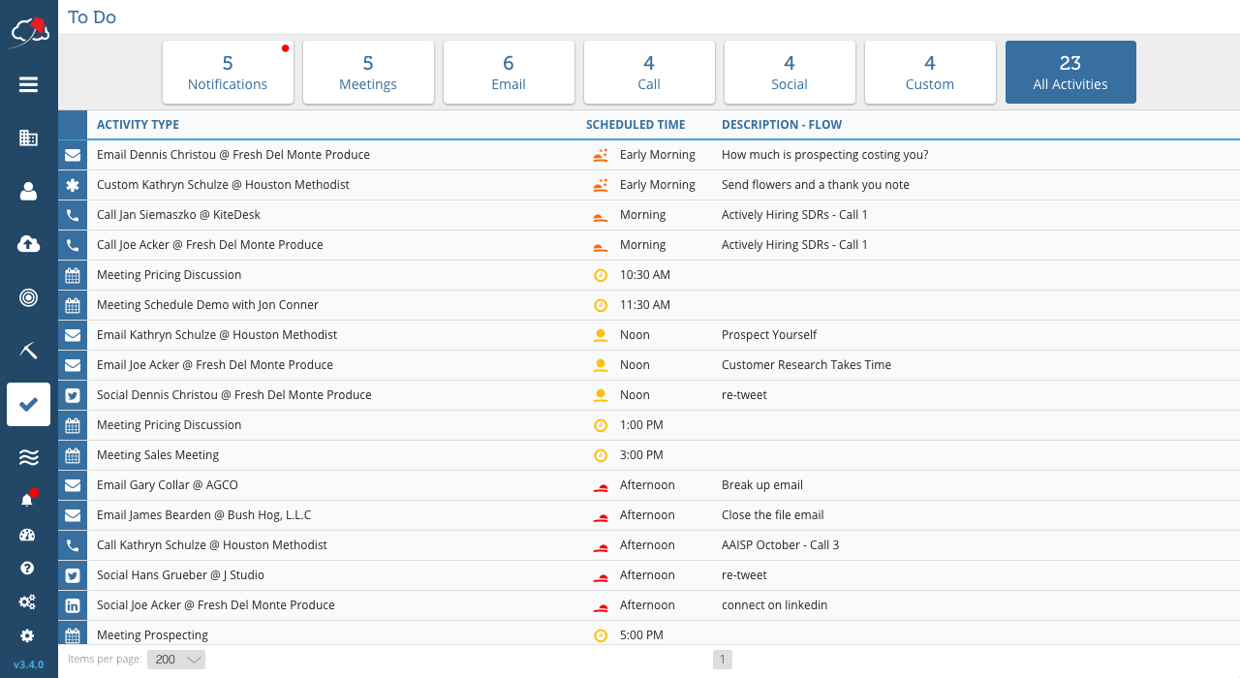Open the contacts person icon

click(28, 191)
